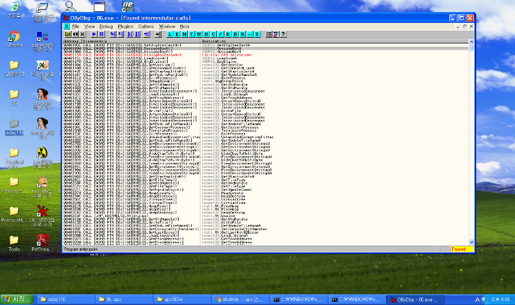The width and height of the screenshot is (515, 305).
Task: Switch to 04, upx taskbar window
Action: click(124, 299)
